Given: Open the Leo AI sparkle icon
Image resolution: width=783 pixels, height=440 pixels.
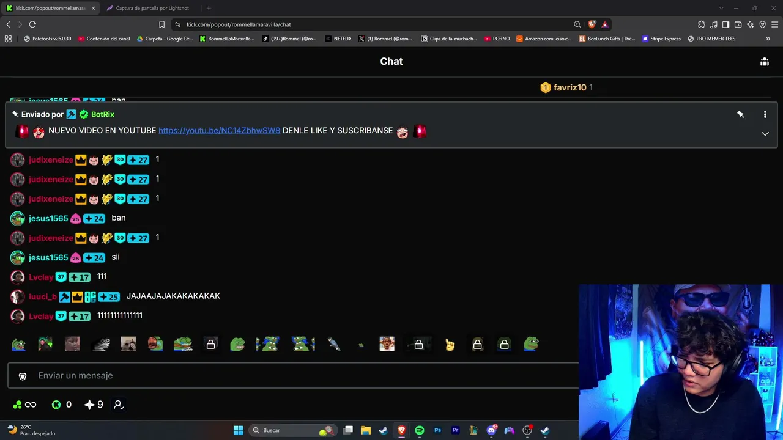Looking at the screenshot, I should click(750, 24).
